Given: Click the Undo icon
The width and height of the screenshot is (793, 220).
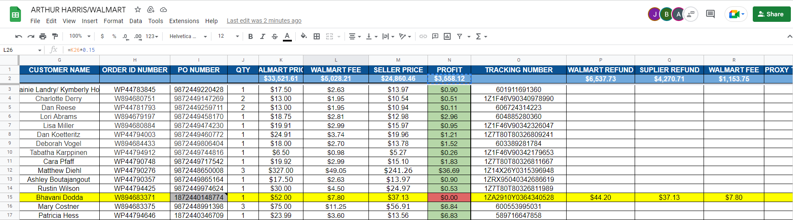Looking at the screenshot, I should tap(18, 36).
